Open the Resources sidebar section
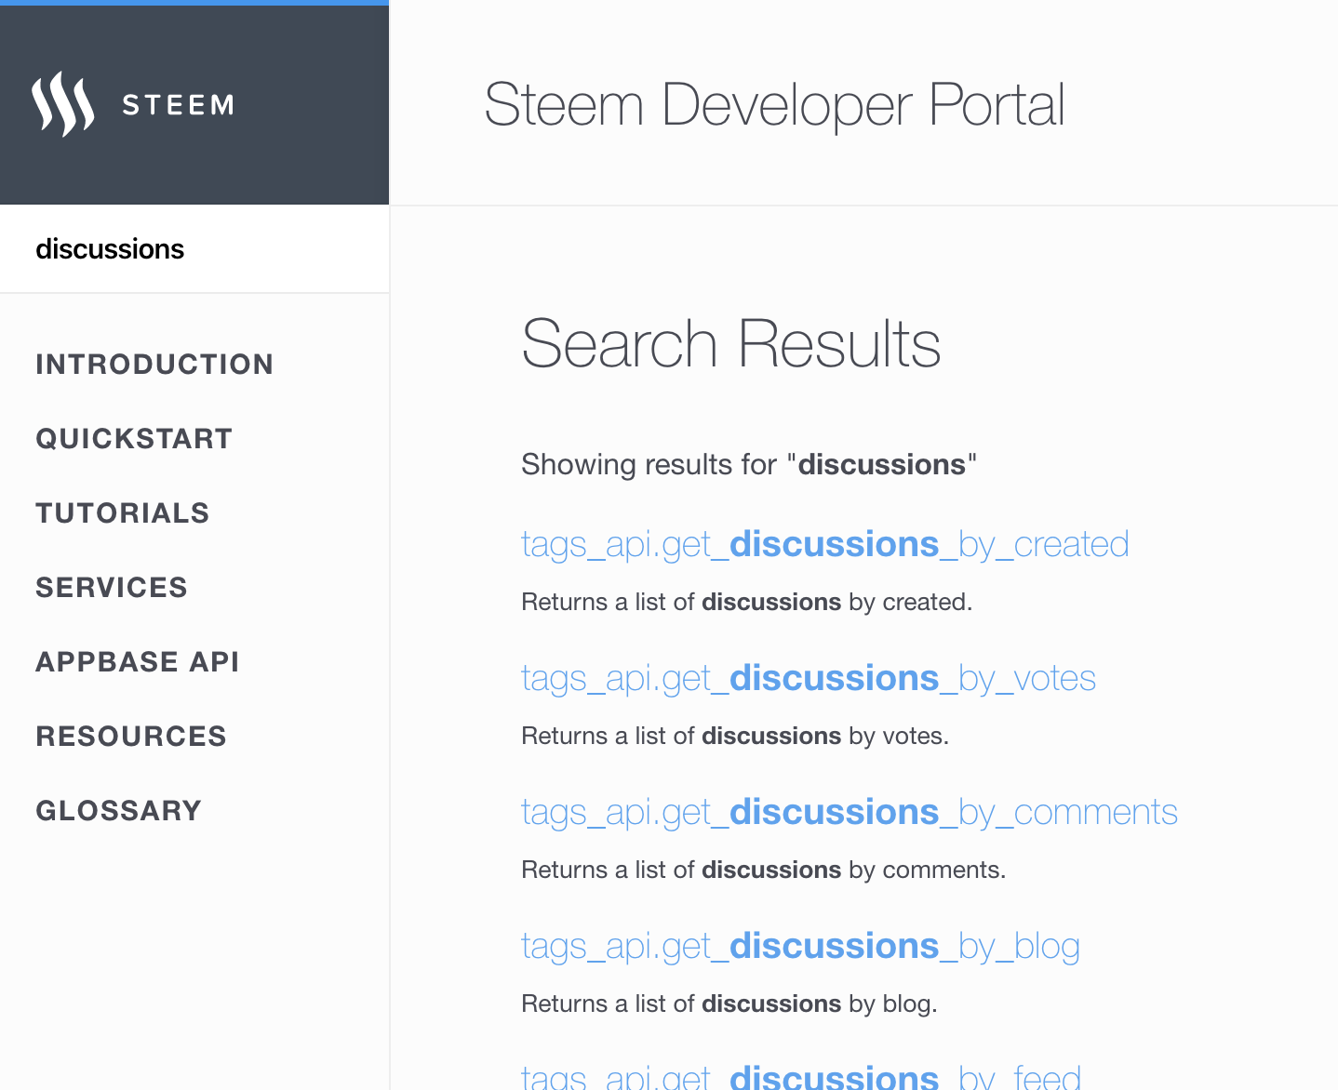Image resolution: width=1338 pixels, height=1090 pixels. [131, 737]
